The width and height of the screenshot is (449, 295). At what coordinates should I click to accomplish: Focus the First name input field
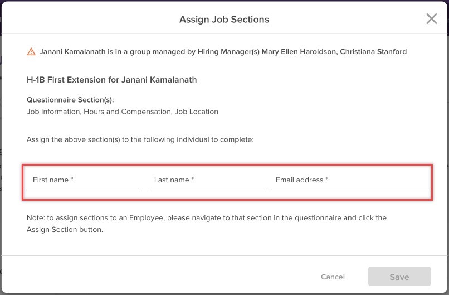(84, 180)
